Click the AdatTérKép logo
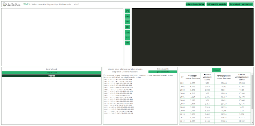 point(11,4)
